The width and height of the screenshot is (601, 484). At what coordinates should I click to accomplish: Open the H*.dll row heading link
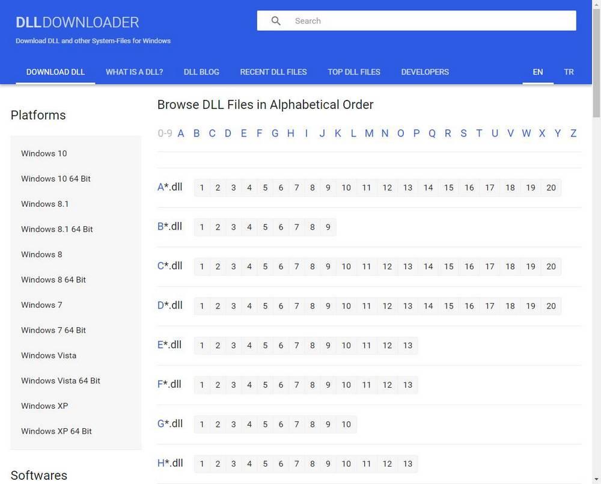point(170,464)
